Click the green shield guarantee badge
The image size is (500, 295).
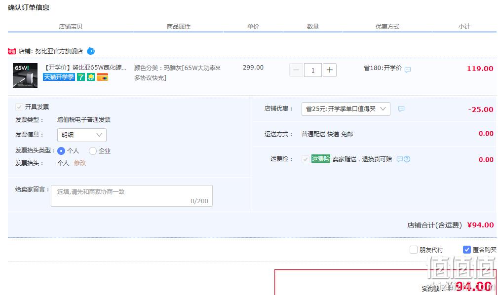91,77
